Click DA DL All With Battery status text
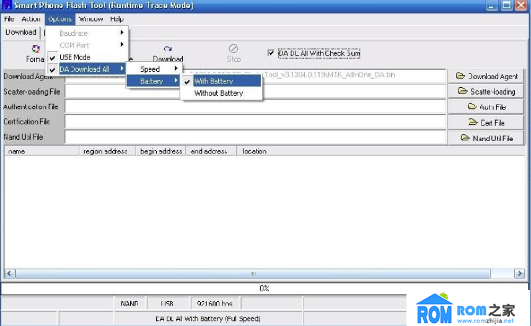 pyautogui.click(x=208, y=319)
